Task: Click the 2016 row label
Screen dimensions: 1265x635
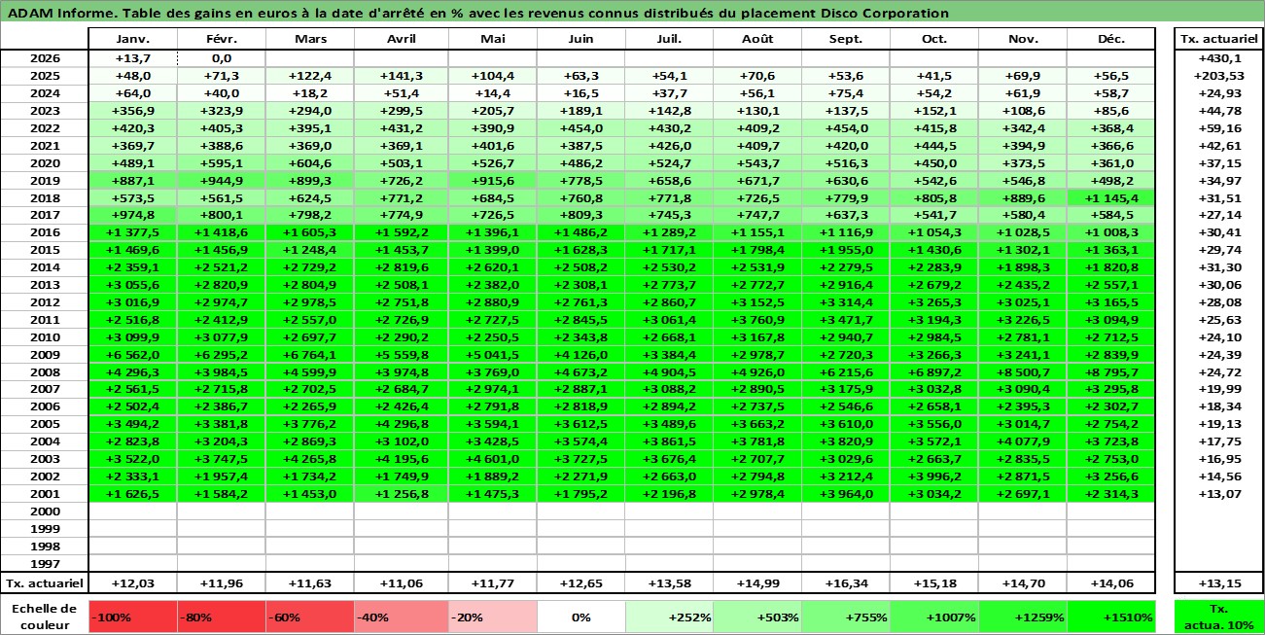Action: [x=44, y=232]
